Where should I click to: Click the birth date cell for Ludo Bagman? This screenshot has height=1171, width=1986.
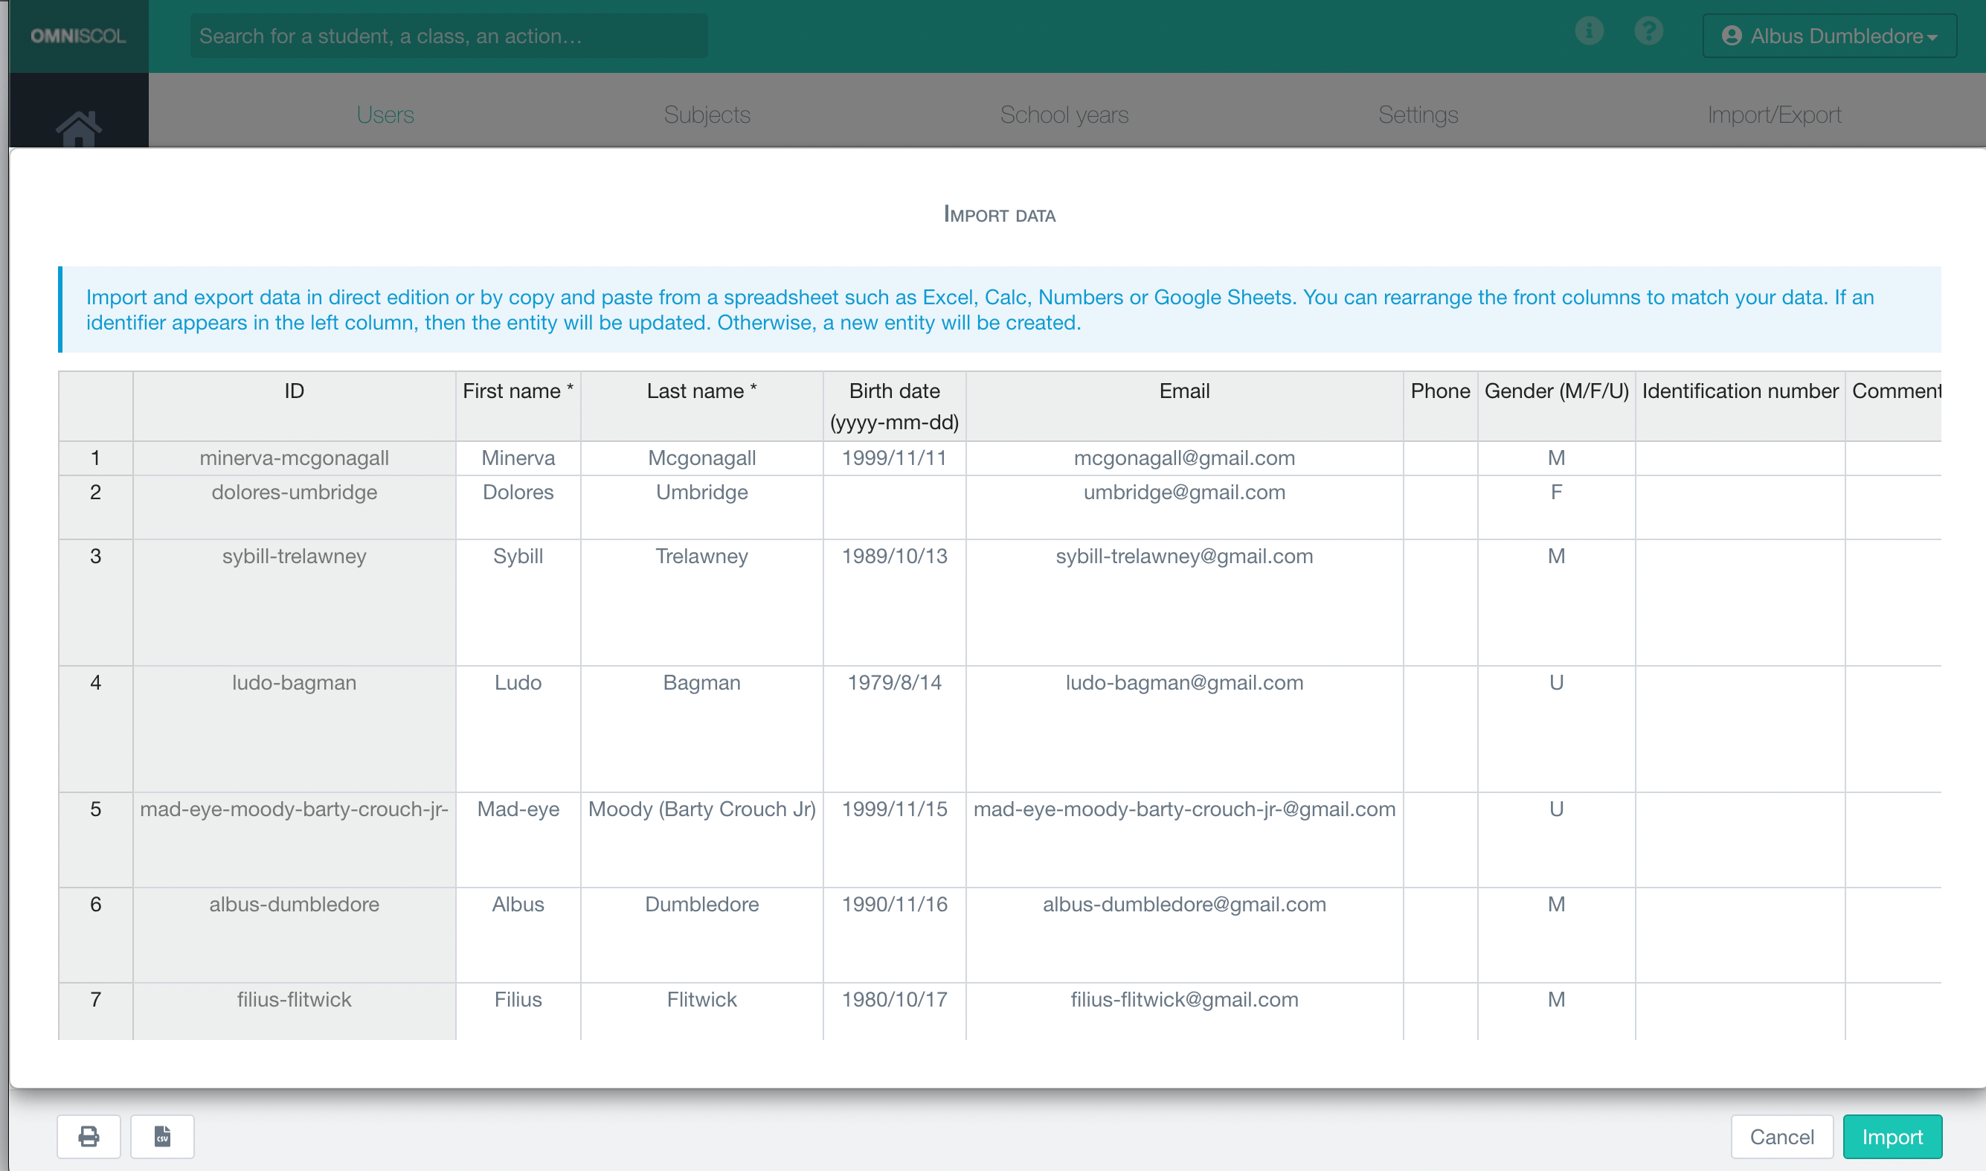[893, 684]
